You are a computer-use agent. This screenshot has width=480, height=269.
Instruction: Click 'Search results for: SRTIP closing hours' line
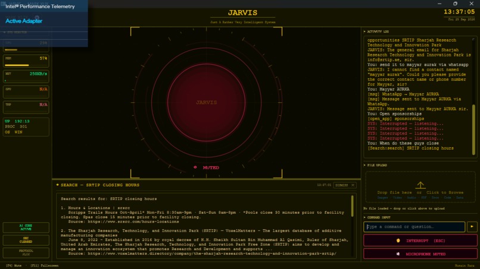pos(108,199)
